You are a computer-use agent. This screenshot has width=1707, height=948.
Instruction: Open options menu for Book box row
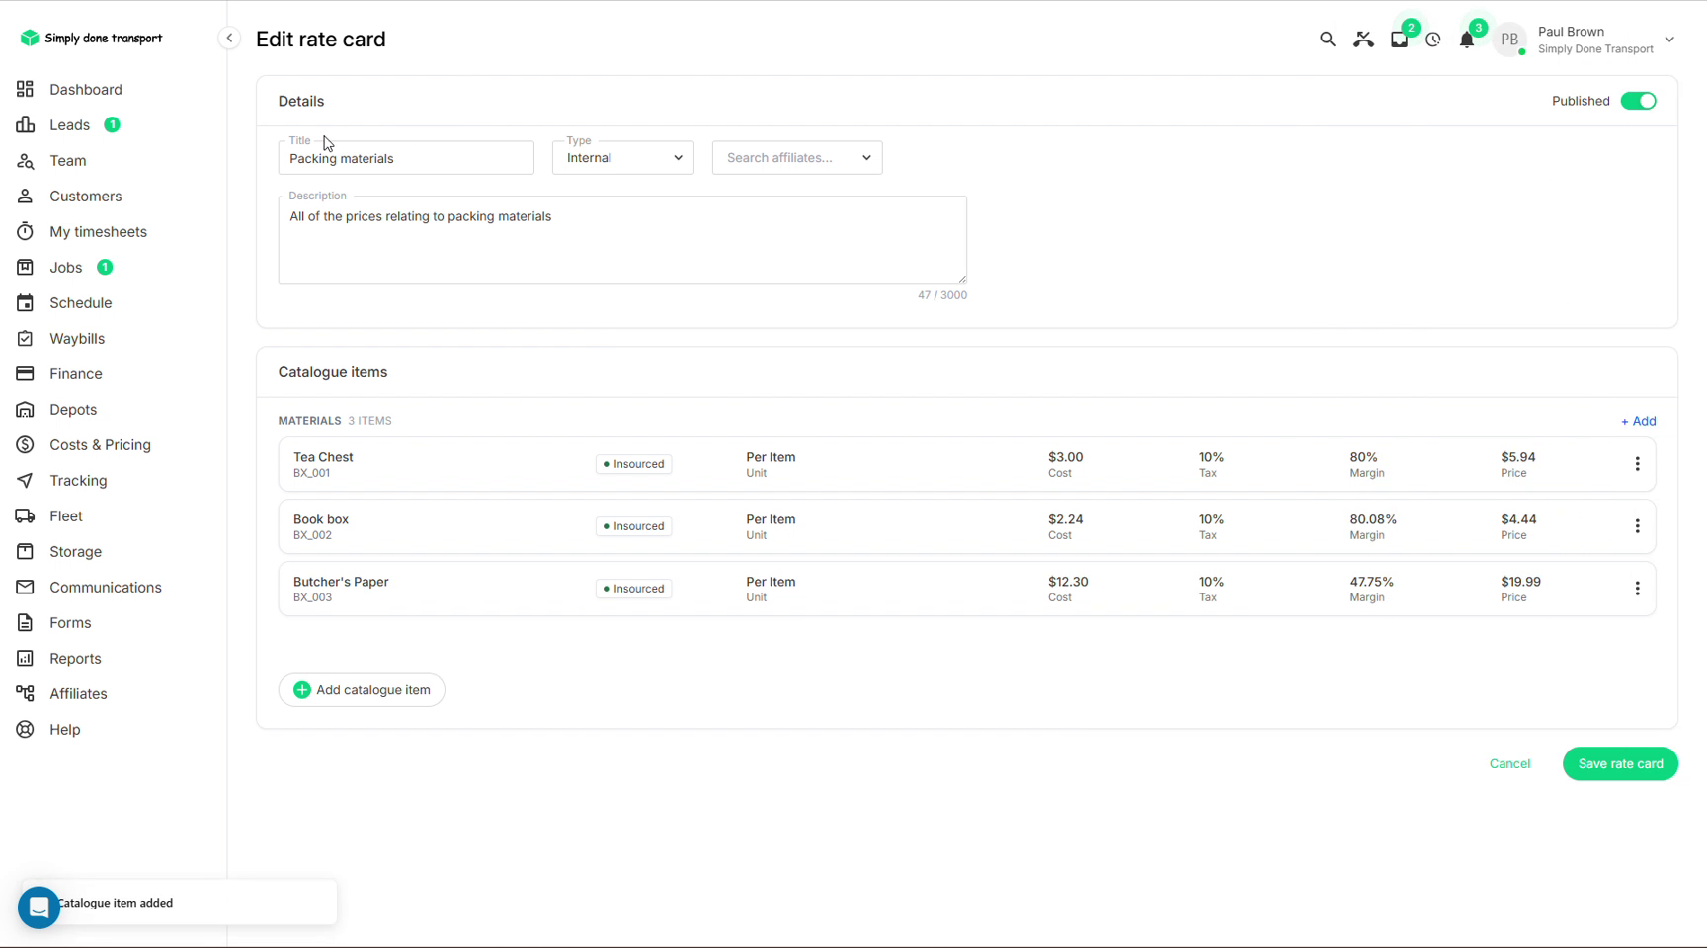pyautogui.click(x=1637, y=526)
